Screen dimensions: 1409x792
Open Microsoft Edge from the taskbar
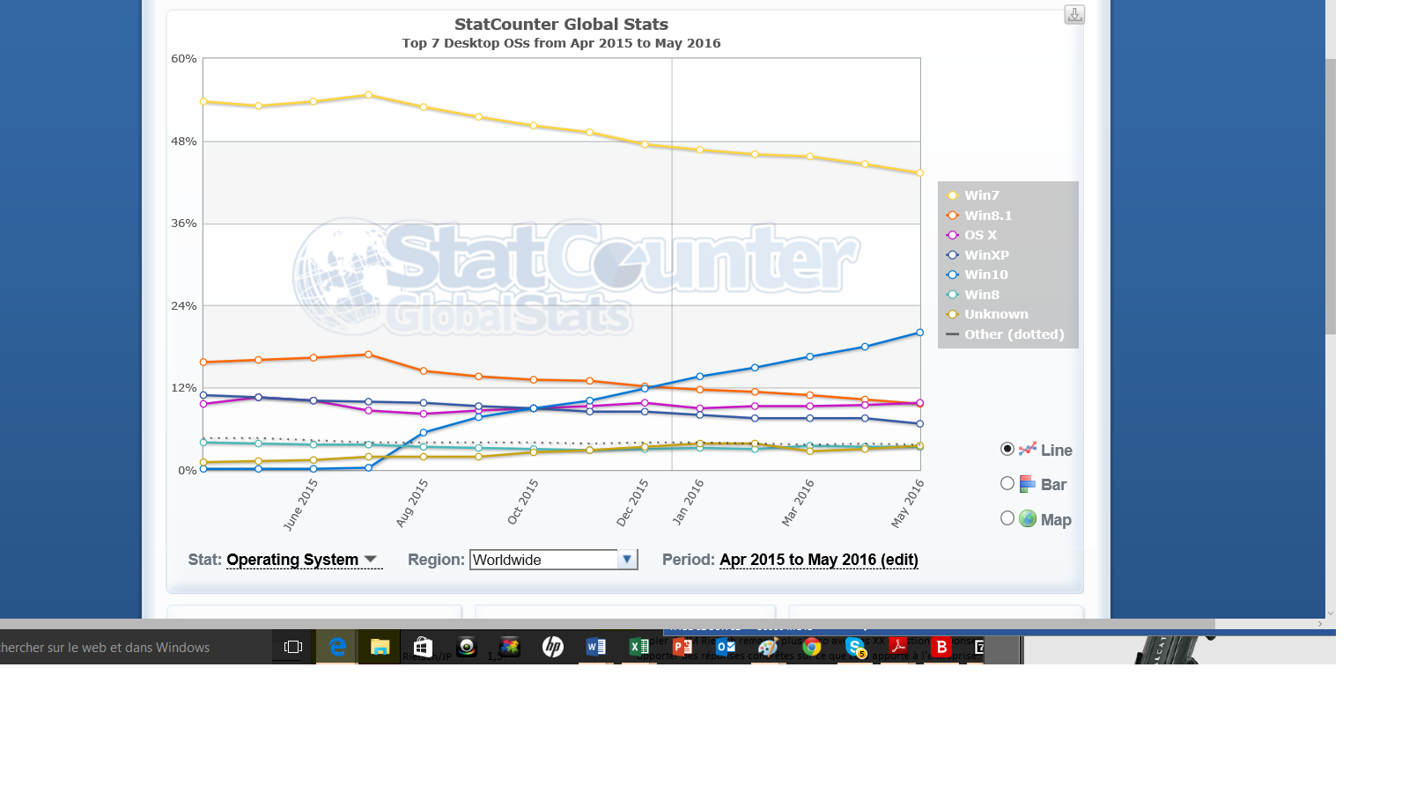(337, 647)
